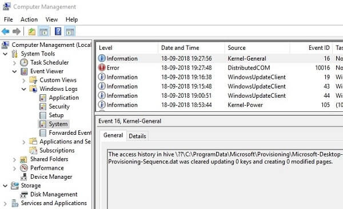Click the Forwarded Events log icon
Viewport: 343px width, 209px height.
tap(43, 133)
